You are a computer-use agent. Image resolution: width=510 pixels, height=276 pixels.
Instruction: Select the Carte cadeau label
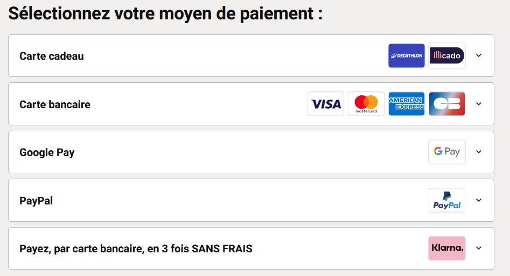52,56
